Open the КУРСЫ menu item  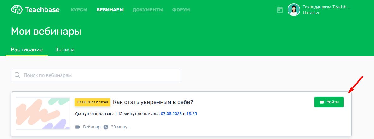[79, 10]
